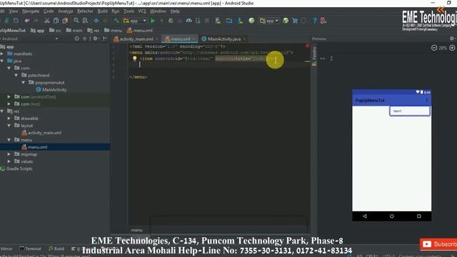Open the VCS menu
Viewport: 457px width, 257px height.
[x=142, y=11]
